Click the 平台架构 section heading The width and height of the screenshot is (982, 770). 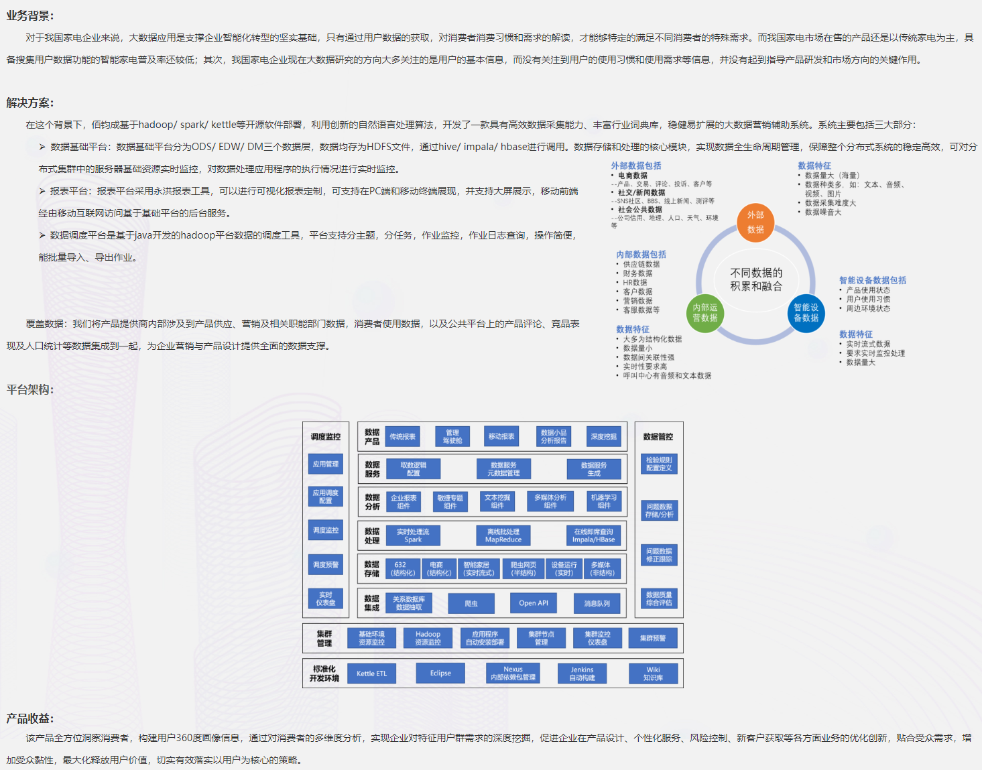(x=30, y=389)
